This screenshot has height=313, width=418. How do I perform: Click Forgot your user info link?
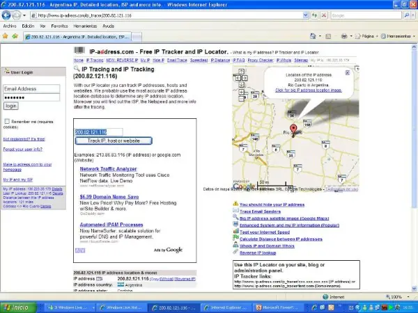(x=23, y=149)
